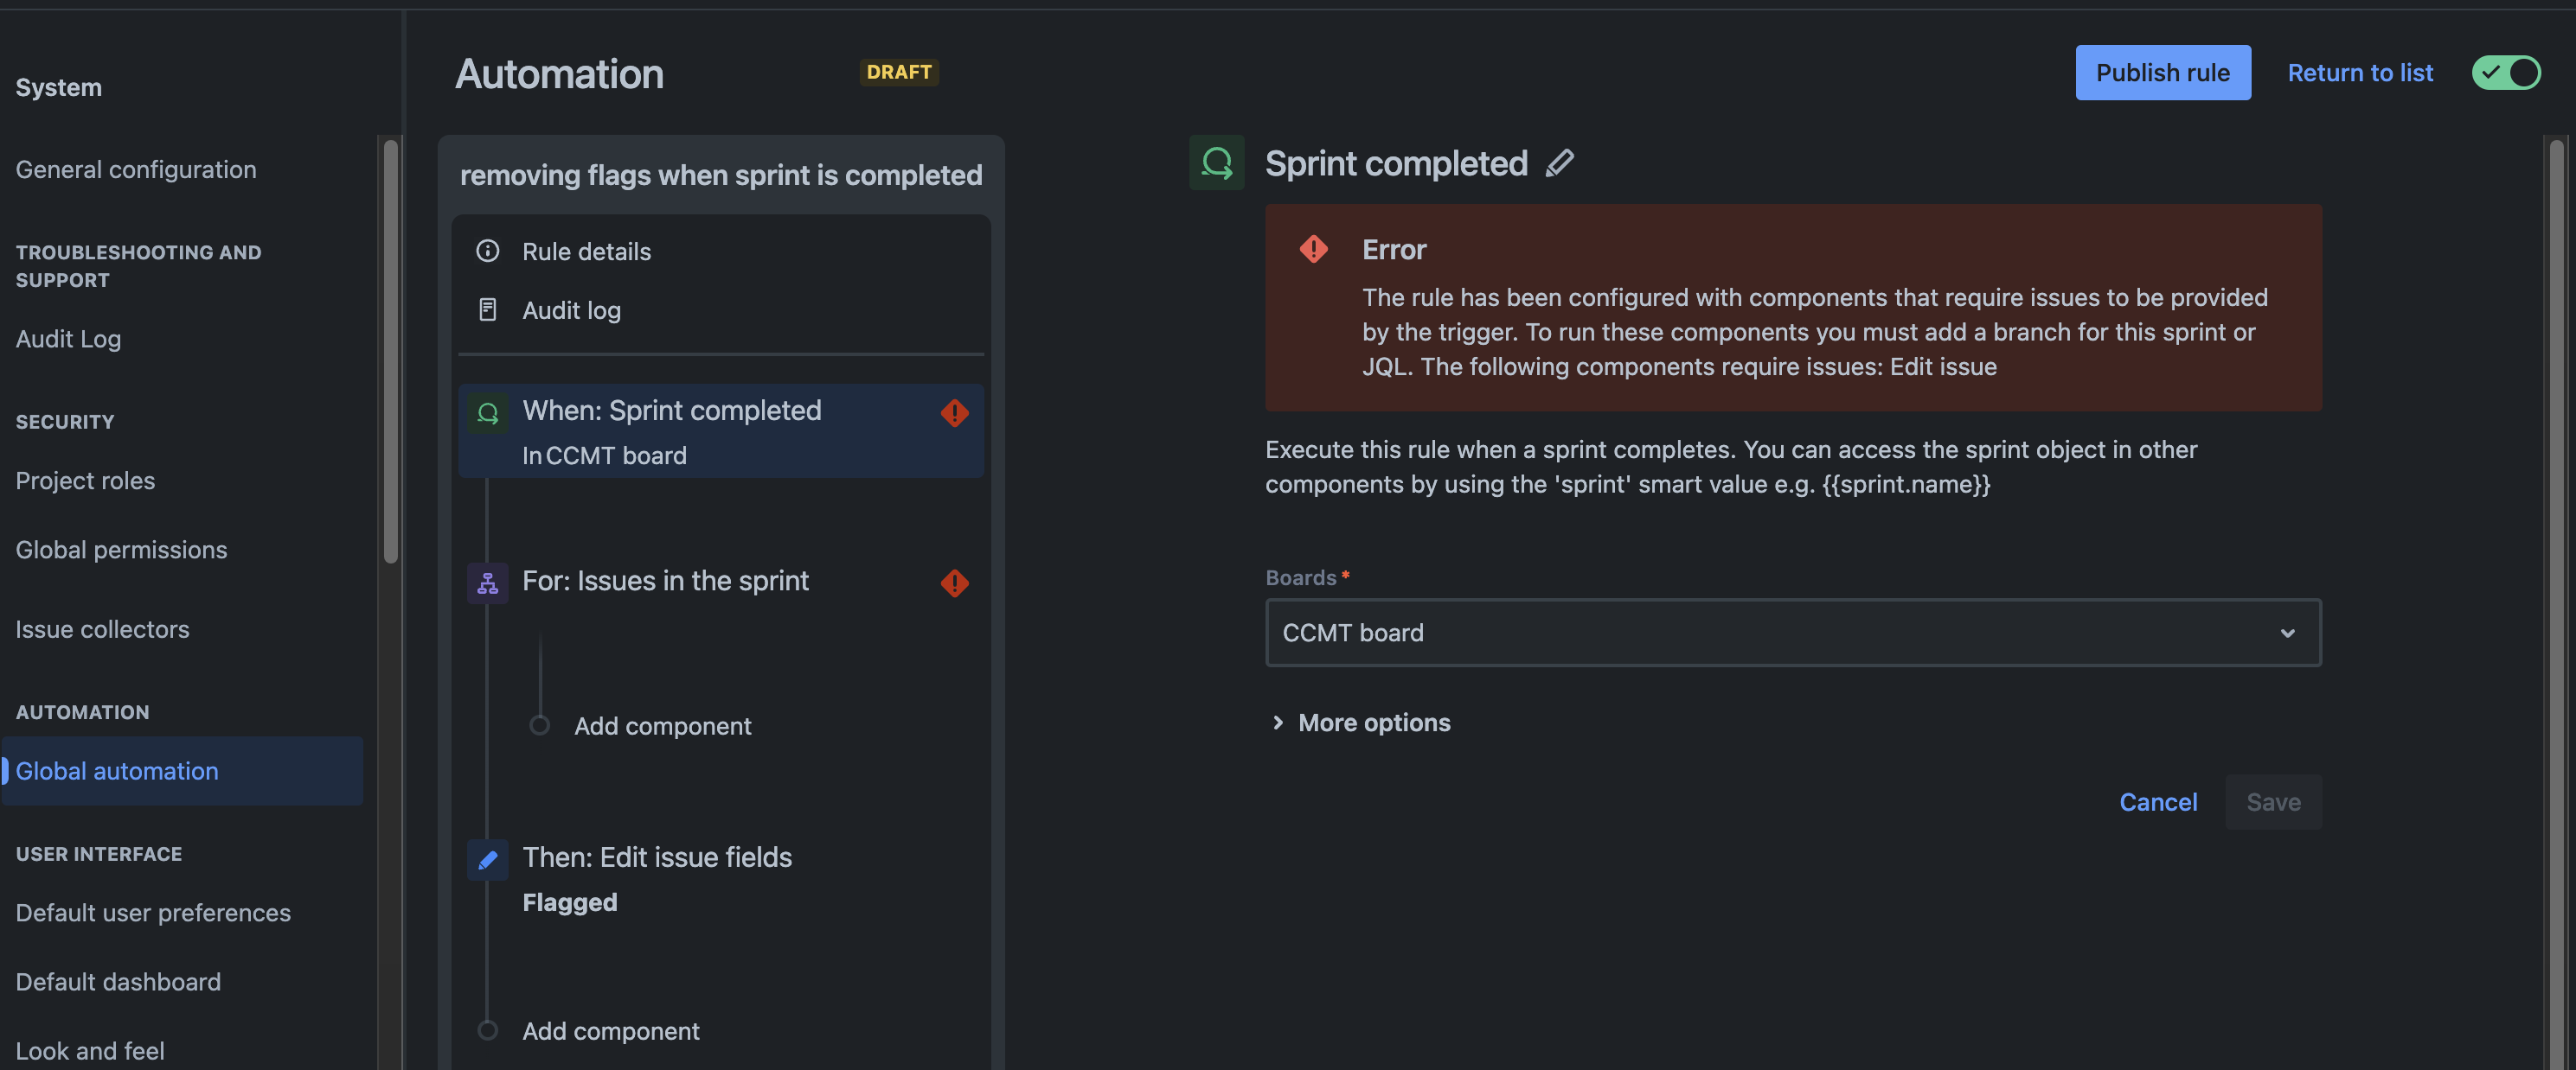The image size is (2576, 1070).
Task: Open the CCMT board dropdown under Boards
Action: point(1792,633)
